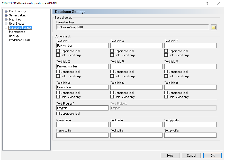This screenshot has width=225, height=161.
Task: Click the empty Text field 7 input
Action: click(x=190, y=46)
